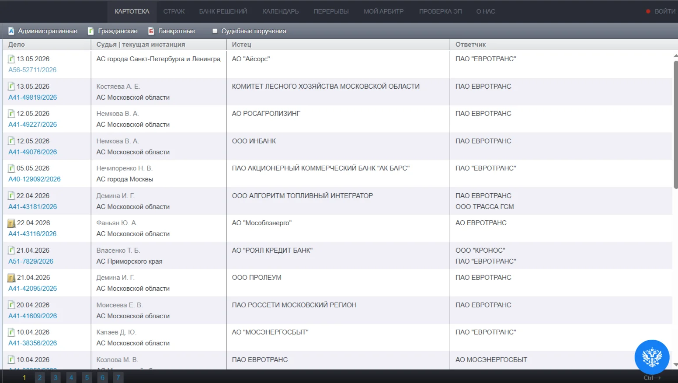Select the case icon for A41-41609/2026
This screenshot has width=678, height=383.
(x=11, y=305)
